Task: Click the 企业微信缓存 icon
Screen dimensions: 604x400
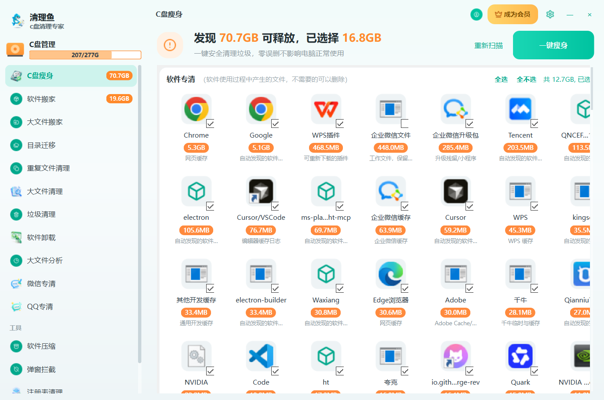Action: (x=391, y=191)
